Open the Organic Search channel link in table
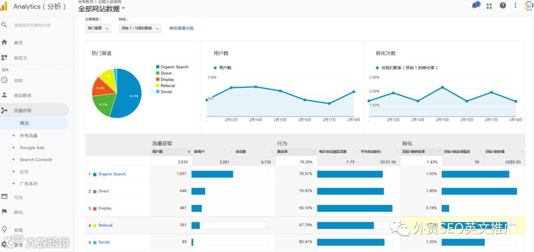This screenshot has height=252, width=534. (112, 174)
